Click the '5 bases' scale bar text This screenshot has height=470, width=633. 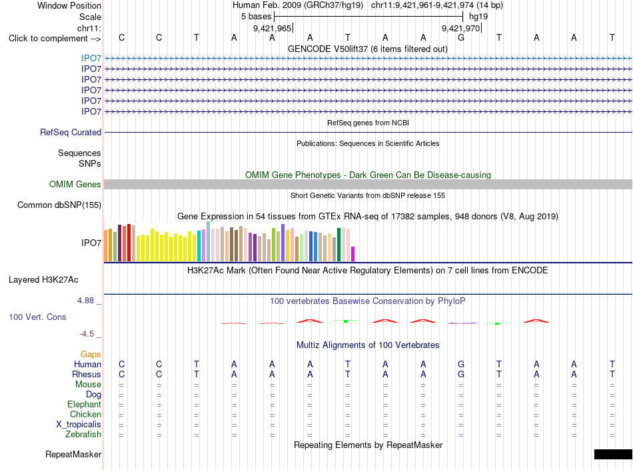257,17
